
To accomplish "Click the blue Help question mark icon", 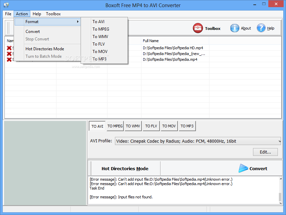I will pyautogui.click(x=261, y=28).
